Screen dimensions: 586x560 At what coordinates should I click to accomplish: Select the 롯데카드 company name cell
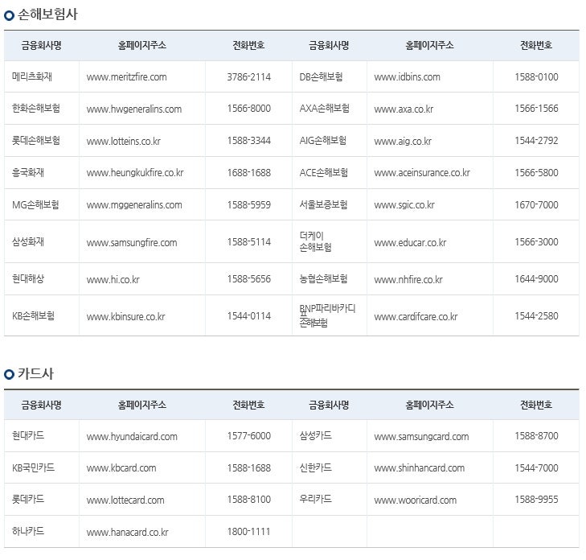pyautogui.click(x=42, y=500)
